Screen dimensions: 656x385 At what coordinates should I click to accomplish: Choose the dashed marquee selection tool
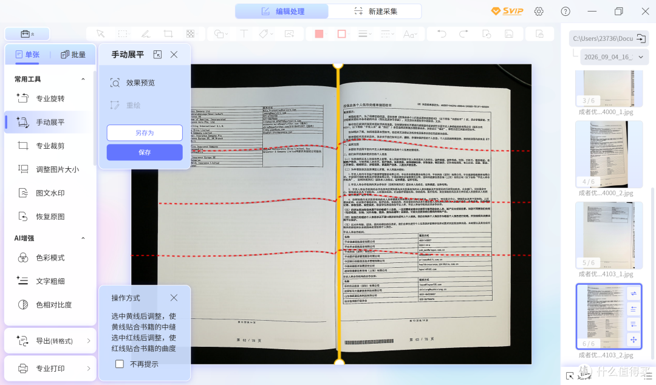click(x=123, y=34)
